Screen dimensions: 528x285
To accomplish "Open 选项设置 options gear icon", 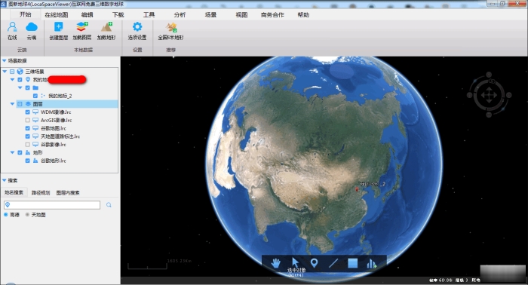I will point(137,27).
